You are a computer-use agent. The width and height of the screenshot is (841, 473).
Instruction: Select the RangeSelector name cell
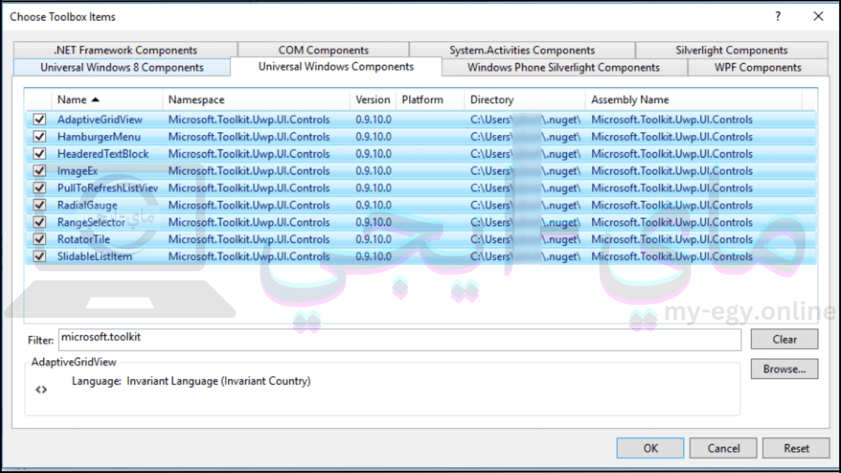[x=92, y=222]
